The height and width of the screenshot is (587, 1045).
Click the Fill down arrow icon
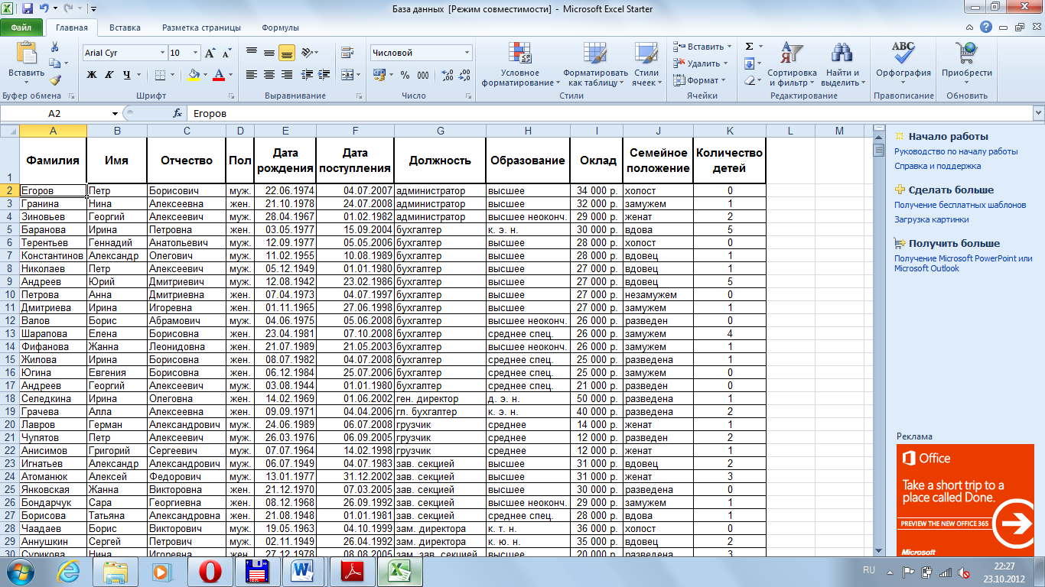pos(749,63)
